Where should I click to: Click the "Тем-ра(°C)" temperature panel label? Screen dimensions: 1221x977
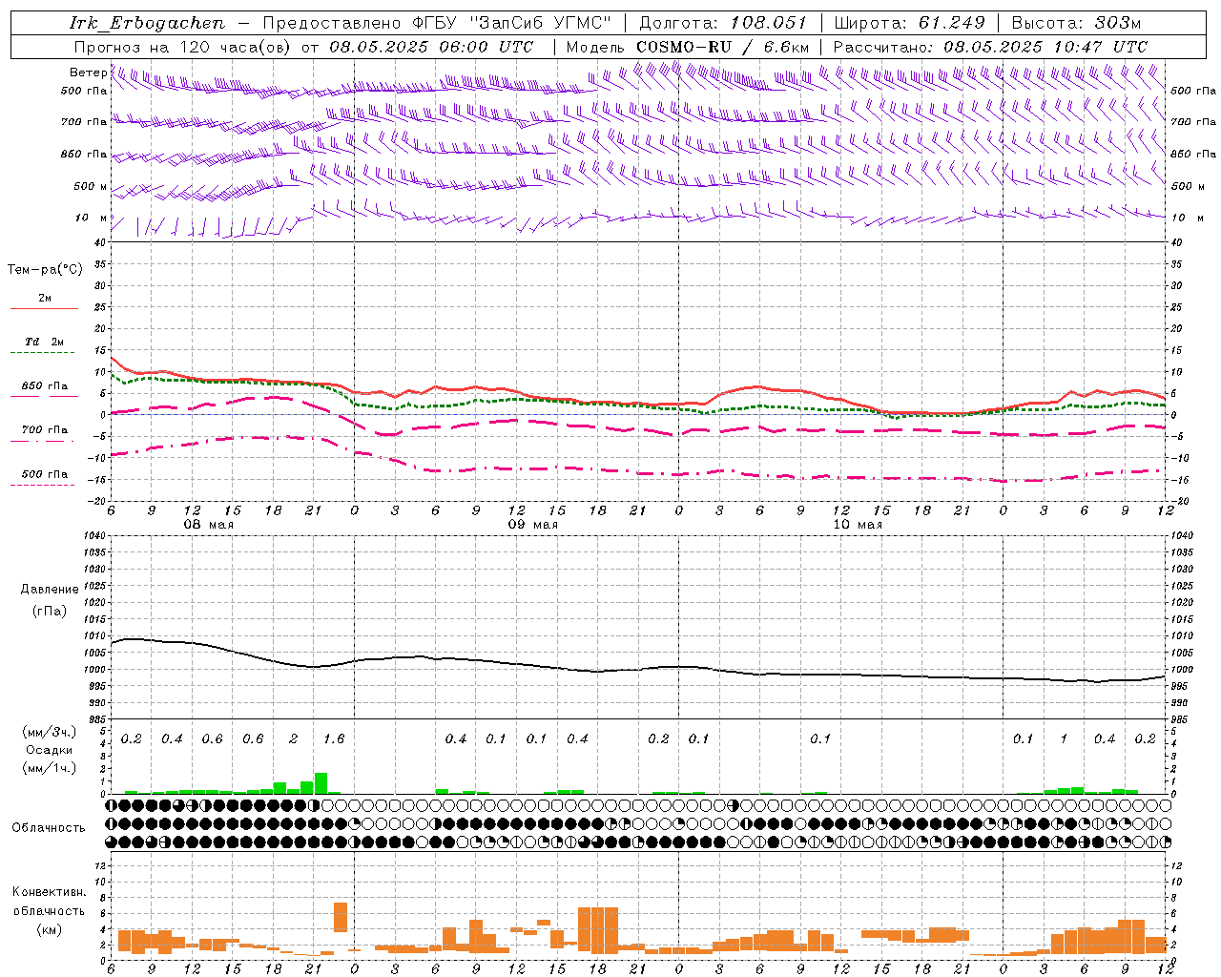(45, 270)
